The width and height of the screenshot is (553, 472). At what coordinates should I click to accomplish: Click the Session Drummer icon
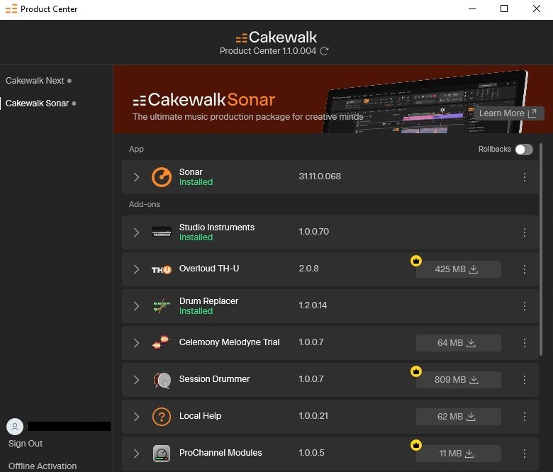tap(162, 380)
